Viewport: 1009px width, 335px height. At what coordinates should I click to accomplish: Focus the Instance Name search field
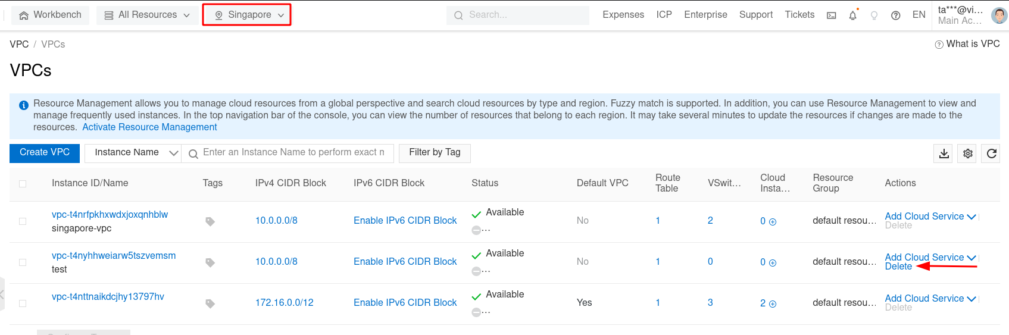293,153
